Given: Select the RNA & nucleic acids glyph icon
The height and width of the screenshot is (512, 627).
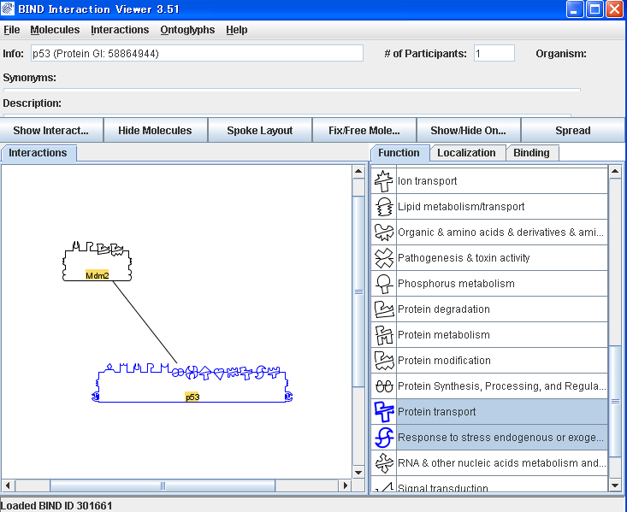Looking at the screenshot, I should 383,462.
